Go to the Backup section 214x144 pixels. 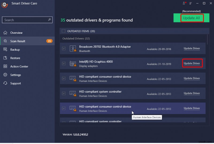[x=27, y=50]
